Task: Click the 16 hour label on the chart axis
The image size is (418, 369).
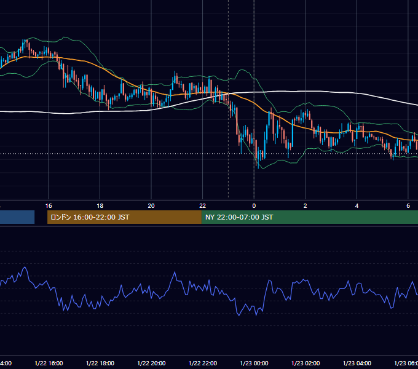Action: point(49,206)
